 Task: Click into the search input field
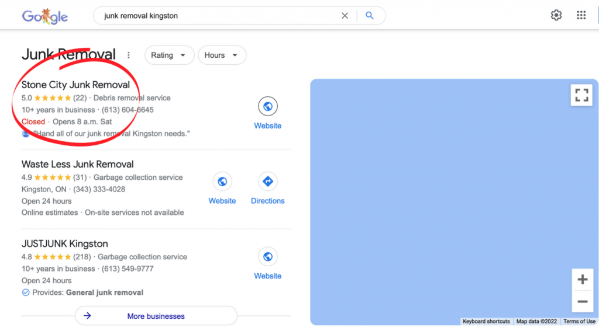(218, 16)
